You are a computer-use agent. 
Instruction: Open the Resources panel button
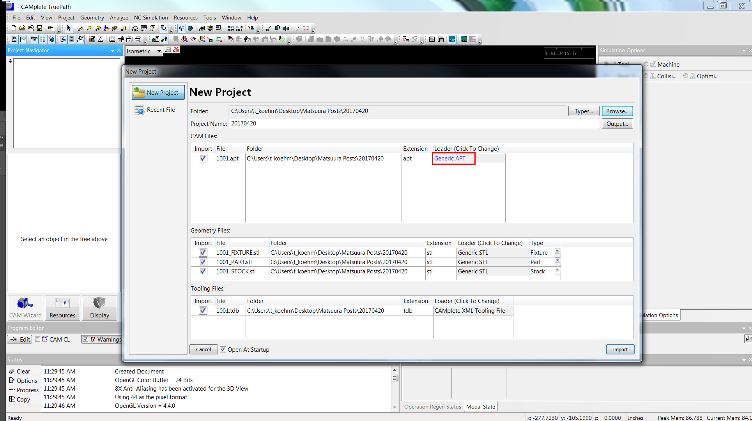pos(62,308)
